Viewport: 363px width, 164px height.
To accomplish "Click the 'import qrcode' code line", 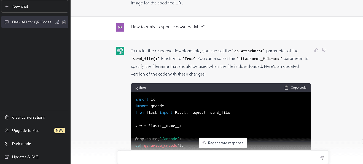I will tap(150, 106).
